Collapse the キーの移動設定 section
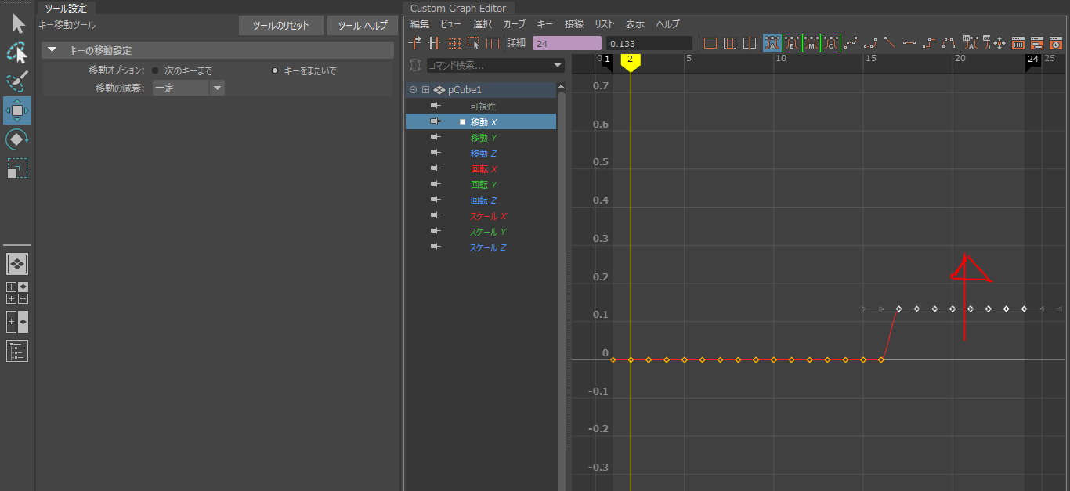The width and height of the screenshot is (1070, 491). point(52,50)
